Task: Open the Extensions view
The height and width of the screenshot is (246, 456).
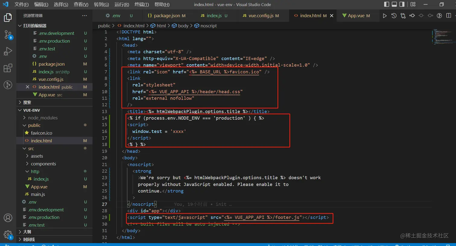Action: [x=8, y=68]
